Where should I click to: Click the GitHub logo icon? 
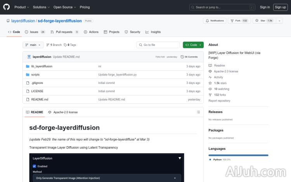point(7,7)
